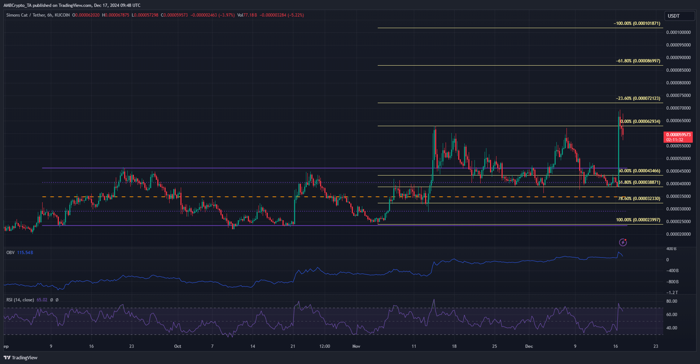This screenshot has width=700, height=364.
Task: Select the orange dashed 78.60% retracement line
Action: click(x=216, y=196)
